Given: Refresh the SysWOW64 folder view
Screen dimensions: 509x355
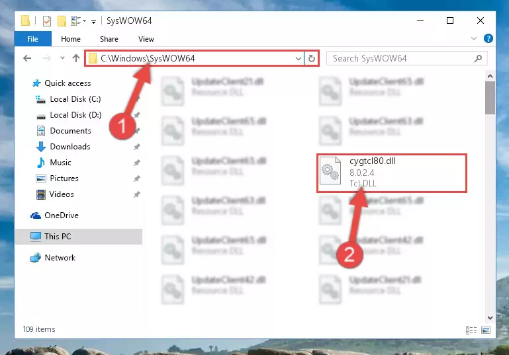Looking at the screenshot, I should [312, 59].
